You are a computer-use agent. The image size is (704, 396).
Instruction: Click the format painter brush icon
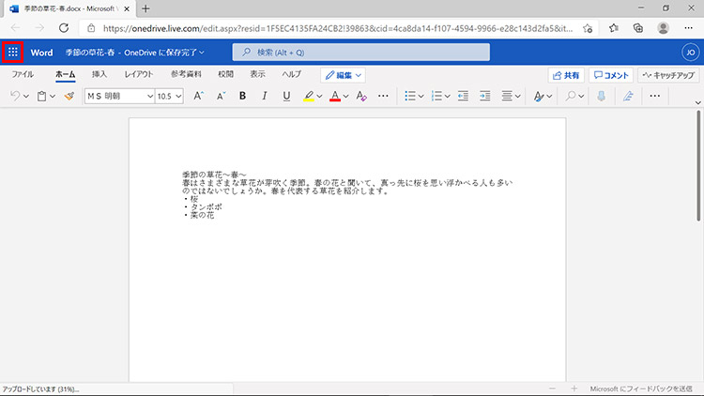tap(69, 96)
